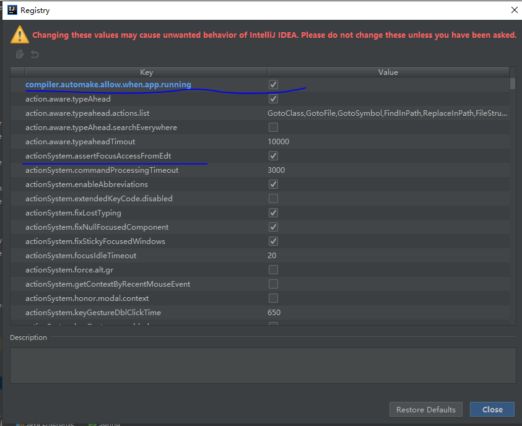Select actionSystem.fixNullFocusedComponent key
This screenshot has width=522, height=426.
pyautogui.click(x=97, y=227)
